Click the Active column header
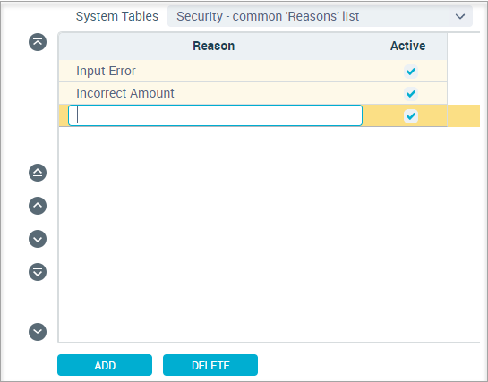 point(409,46)
